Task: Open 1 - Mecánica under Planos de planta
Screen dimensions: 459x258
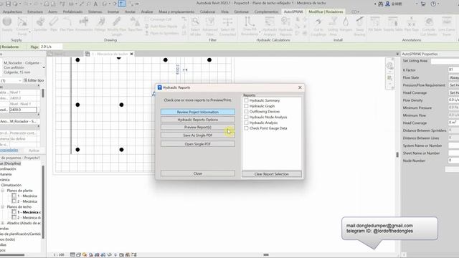Action: (27, 196)
